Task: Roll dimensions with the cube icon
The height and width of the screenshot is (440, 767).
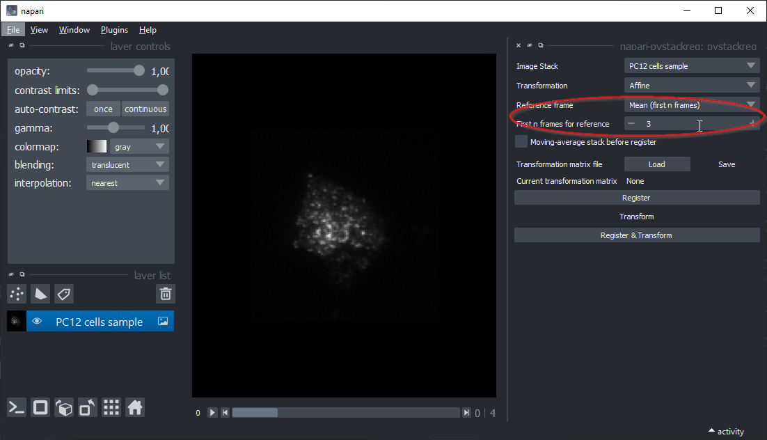Action: (65, 408)
